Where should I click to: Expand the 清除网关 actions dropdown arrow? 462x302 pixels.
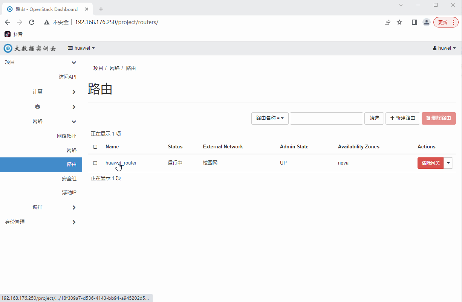point(448,163)
